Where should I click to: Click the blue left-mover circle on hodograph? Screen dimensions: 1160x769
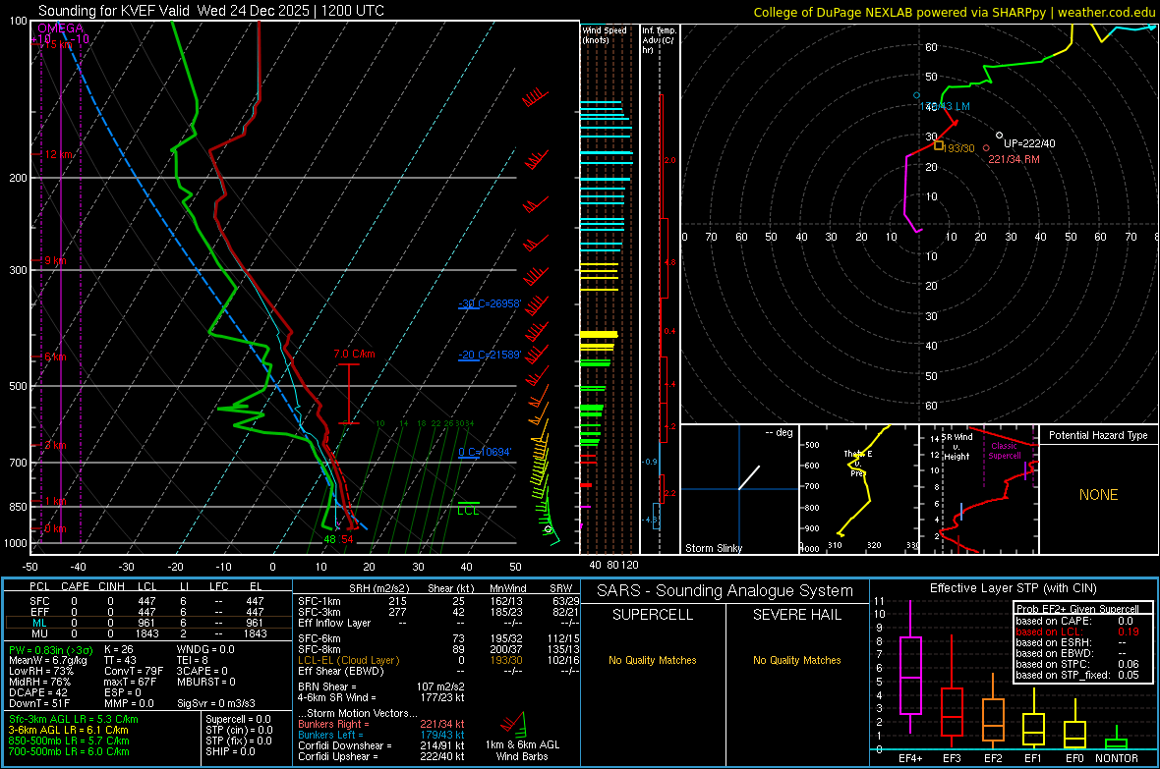pyautogui.click(x=916, y=95)
